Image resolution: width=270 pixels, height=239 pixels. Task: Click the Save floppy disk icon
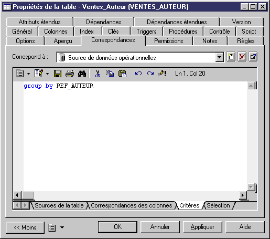tap(58, 74)
